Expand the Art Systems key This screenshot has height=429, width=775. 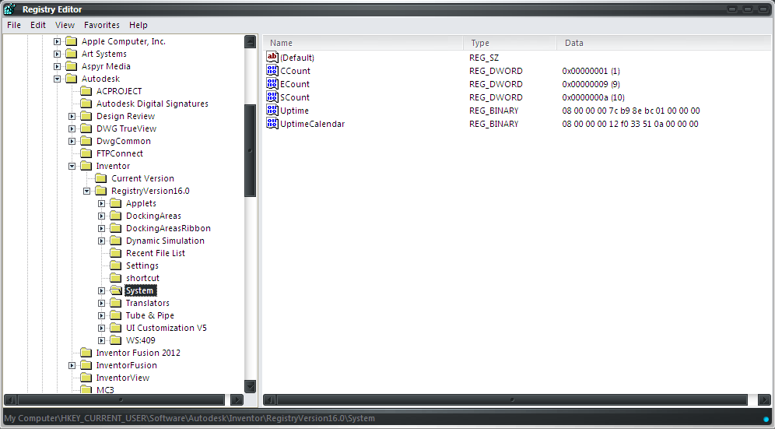point(58,54)
